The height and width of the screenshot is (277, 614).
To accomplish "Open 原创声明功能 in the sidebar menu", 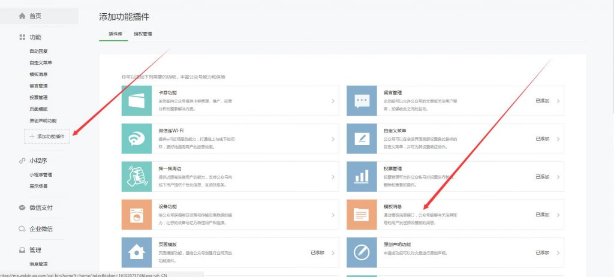I will (43, 121).
